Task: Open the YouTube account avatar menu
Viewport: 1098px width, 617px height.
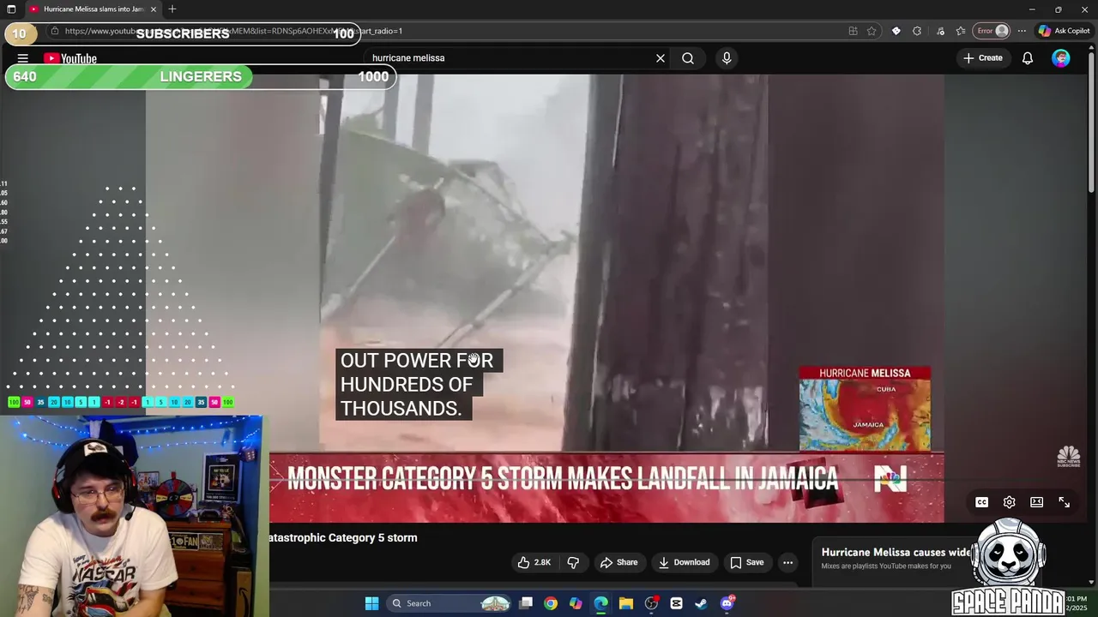Action: (1061, 58)
